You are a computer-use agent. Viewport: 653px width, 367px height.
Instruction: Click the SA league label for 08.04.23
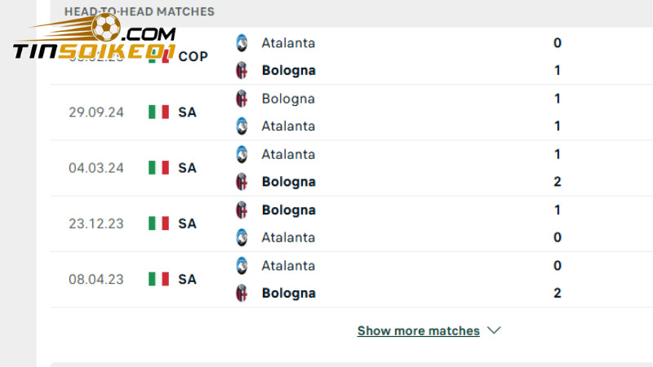187,279
